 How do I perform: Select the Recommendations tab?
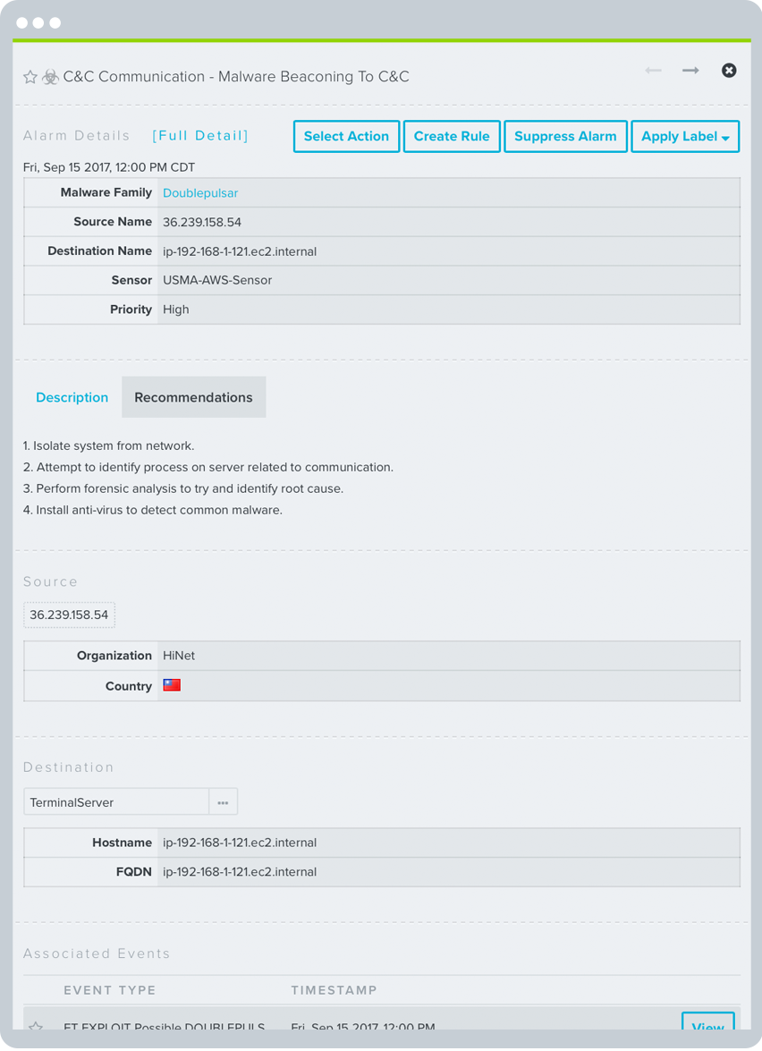[193, 397]
